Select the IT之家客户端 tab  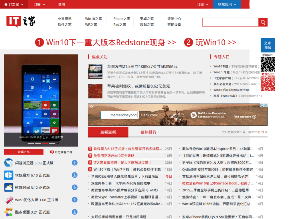61,152
